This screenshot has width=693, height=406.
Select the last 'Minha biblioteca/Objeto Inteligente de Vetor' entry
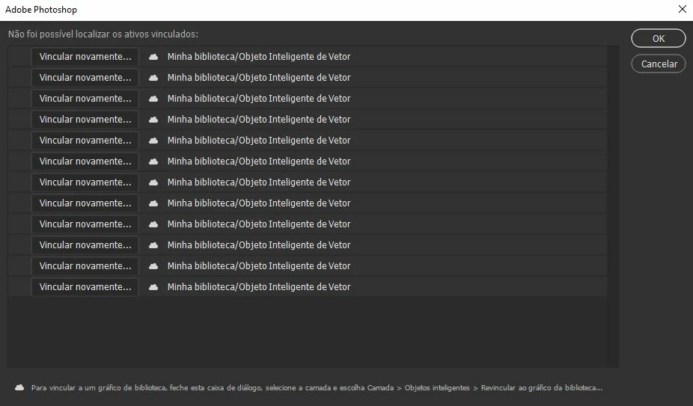coord(259,286)
